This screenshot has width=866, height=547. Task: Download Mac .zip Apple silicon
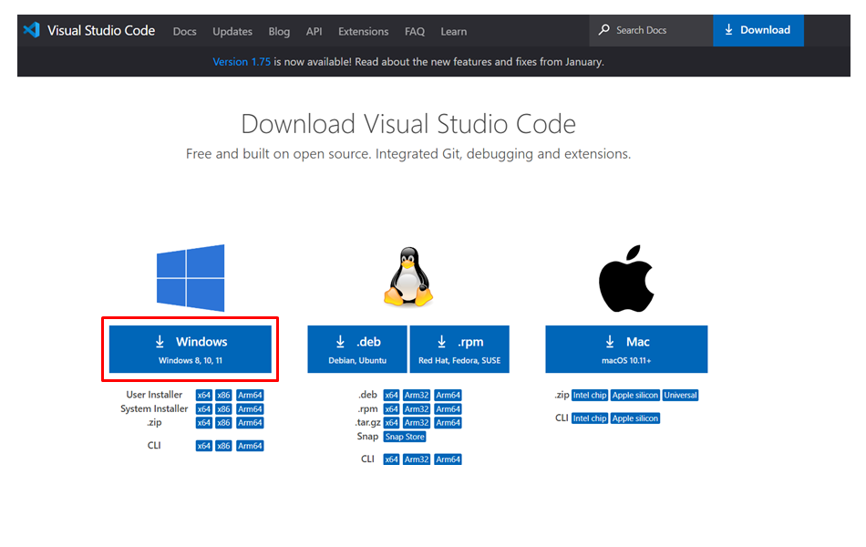635,395
